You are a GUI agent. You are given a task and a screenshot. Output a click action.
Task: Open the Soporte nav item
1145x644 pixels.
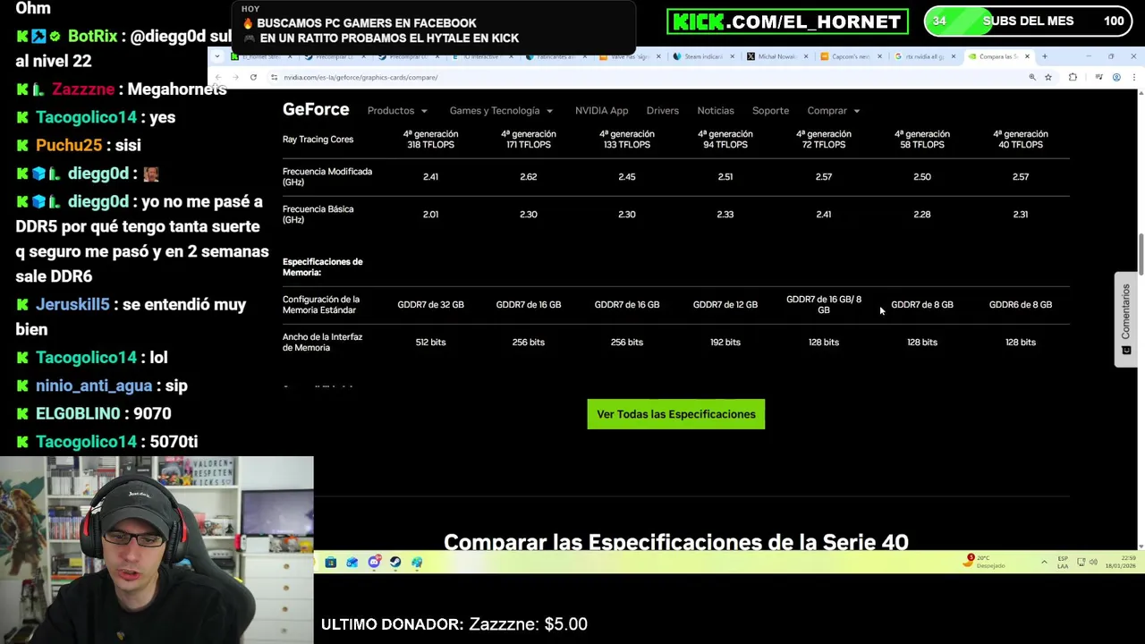(x=770, y=111)
